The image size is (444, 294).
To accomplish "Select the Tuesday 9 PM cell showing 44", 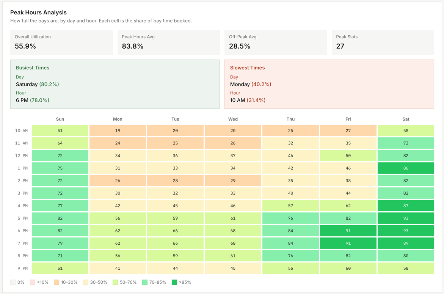I will [x=175, y=268].
